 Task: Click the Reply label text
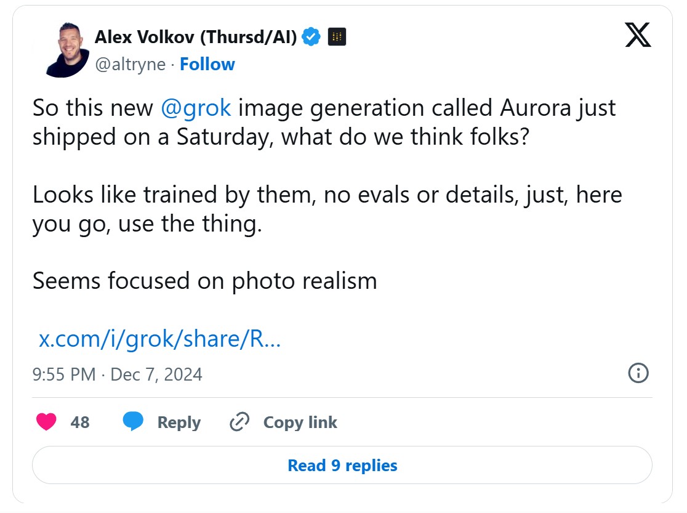pos(179,422)
